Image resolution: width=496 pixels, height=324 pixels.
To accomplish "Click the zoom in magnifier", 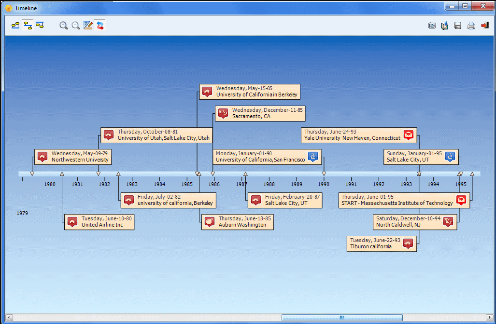I will pos(63,26).
